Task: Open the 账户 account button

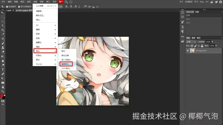Action: coord(61,2)
